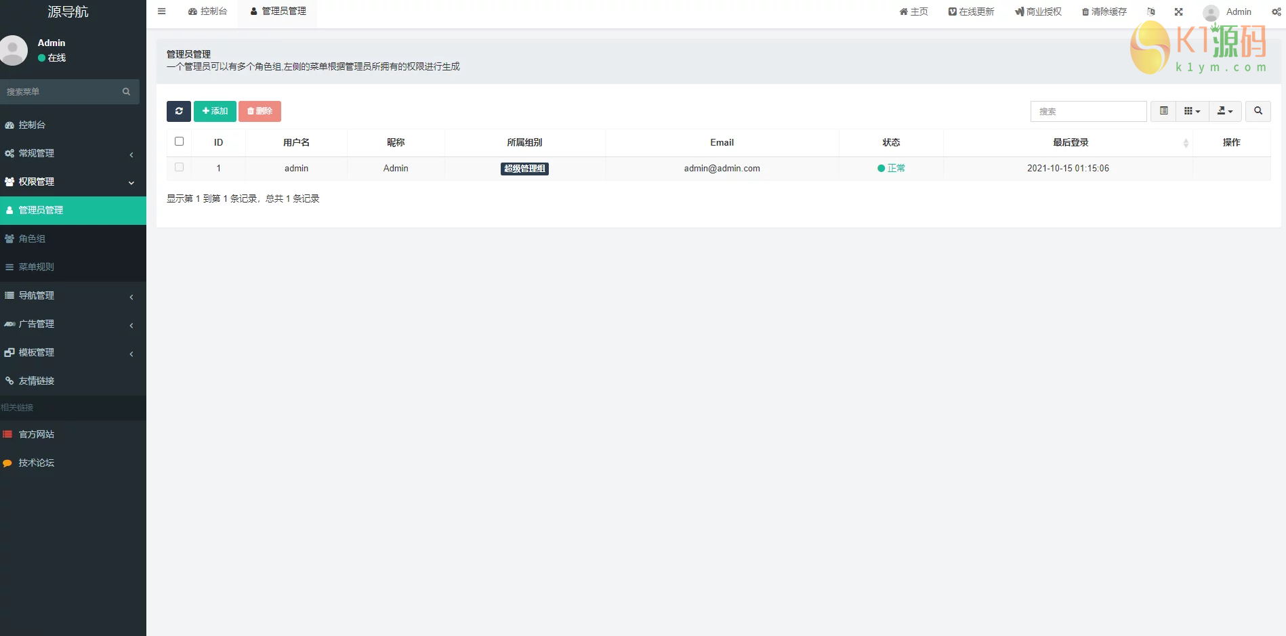Click the Admin avatar in the sidebar
The image size is (1286, 636).
tap(13, 50)
